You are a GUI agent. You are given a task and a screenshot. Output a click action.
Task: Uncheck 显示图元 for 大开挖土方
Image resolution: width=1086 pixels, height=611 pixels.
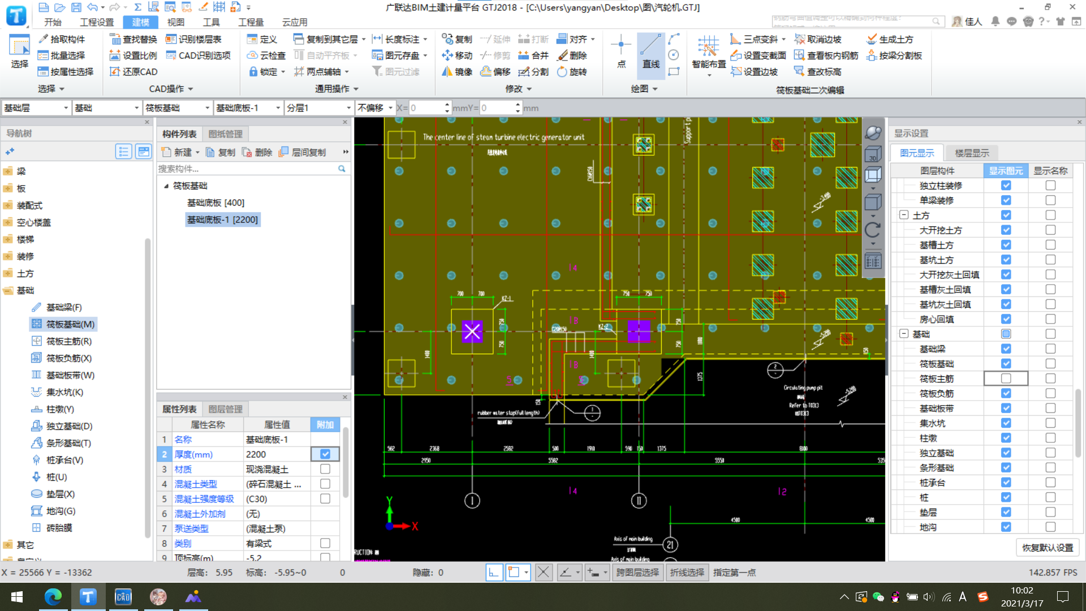(x=1006, y=230)
